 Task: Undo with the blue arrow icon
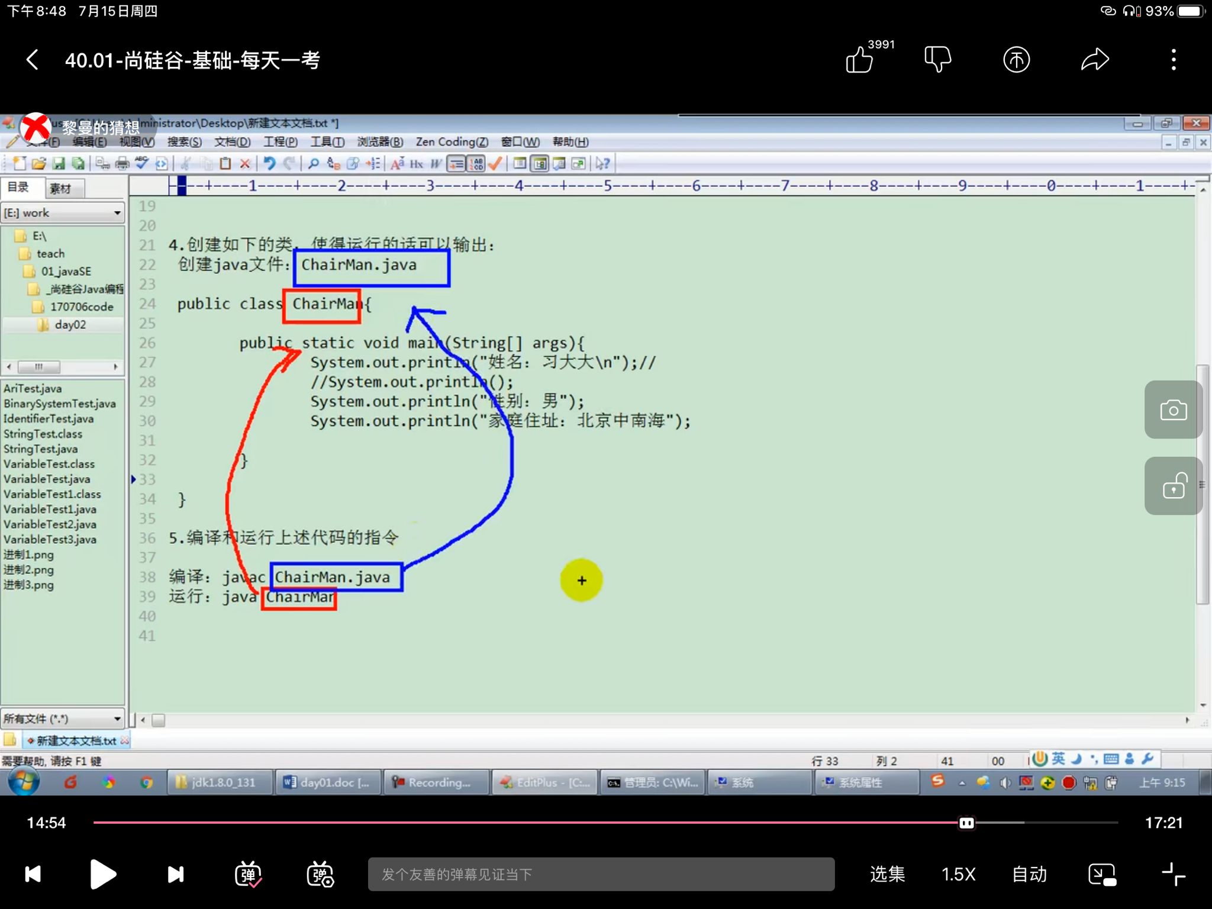[x=270, y=163]
